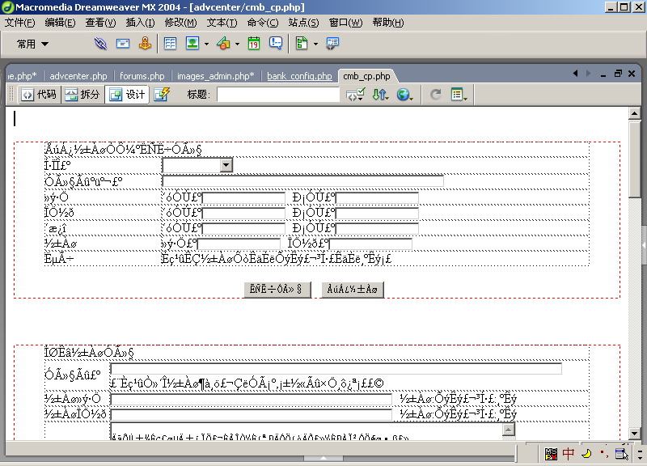
Task: Click the Insert Table icon
Action: pyautogui.click(x=171, y=44)
